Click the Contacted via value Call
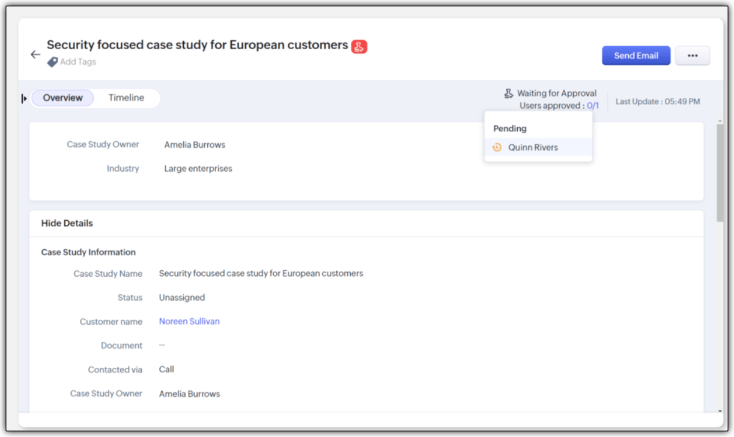Image resolution: width=734 pixels, height=437 pixels. (166, 369)
